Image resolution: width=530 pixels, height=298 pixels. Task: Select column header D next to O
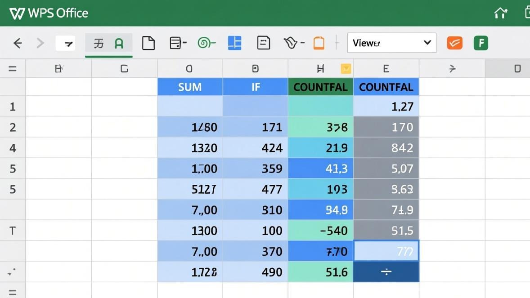click(x=255, y=69)
